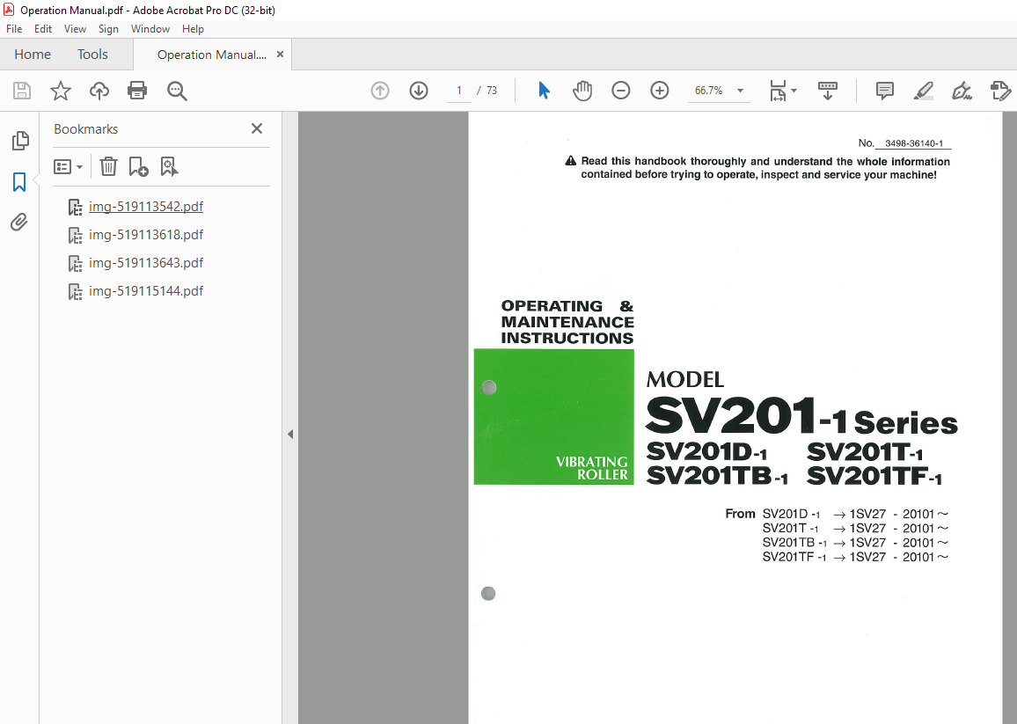Open the Help menu
1017x724 pixels.
point(193,28)
